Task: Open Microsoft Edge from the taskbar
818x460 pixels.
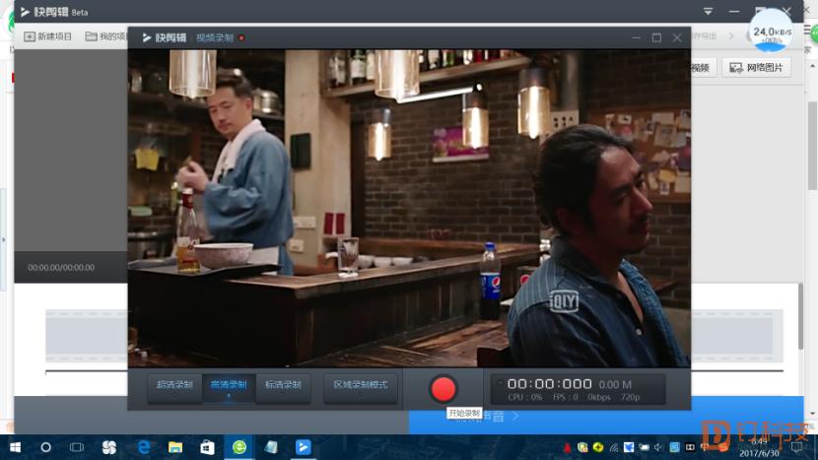Action: 144,447
